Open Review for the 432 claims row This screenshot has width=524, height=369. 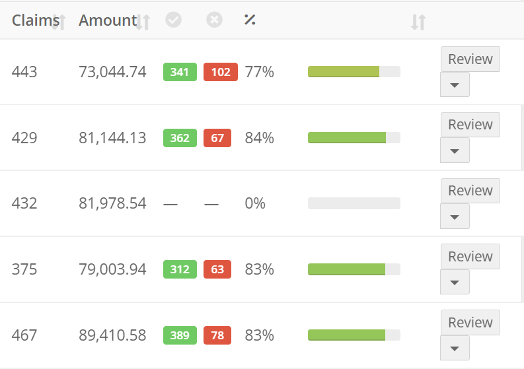click(x=470, y=191)
